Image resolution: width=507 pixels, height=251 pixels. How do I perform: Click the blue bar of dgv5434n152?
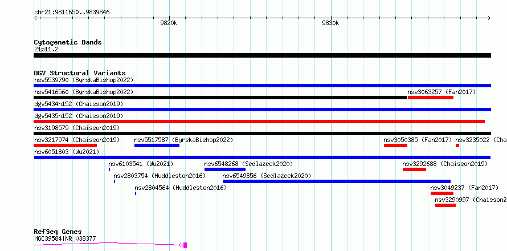[262, 110]
